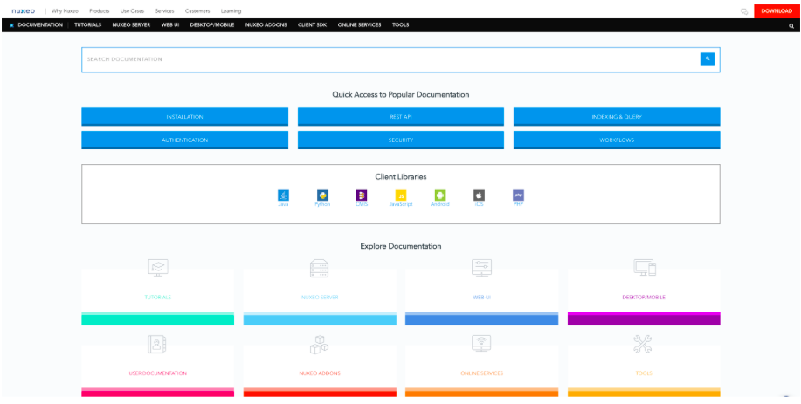Go to Web UI in black navbar
Viewport: 801px width, 404px height.
[x=170, y=25]
